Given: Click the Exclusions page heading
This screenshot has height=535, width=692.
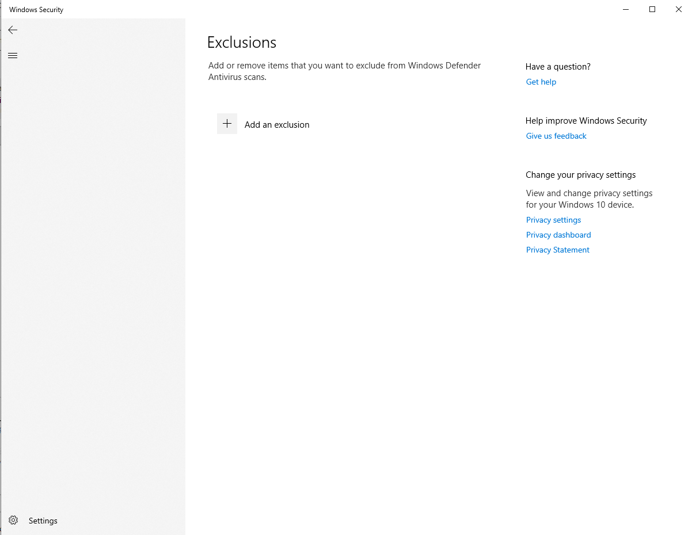Looking at the screenshot, I should coord(242,43).
